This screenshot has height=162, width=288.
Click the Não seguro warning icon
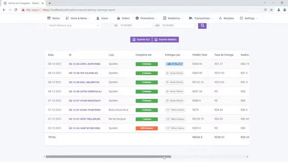[x=23, y=10]
